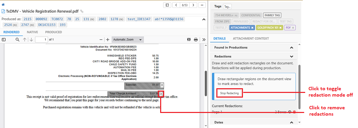Apply the FROM ZIPS tag
Viewport: 358px width, 128px height.
point(222,21)
